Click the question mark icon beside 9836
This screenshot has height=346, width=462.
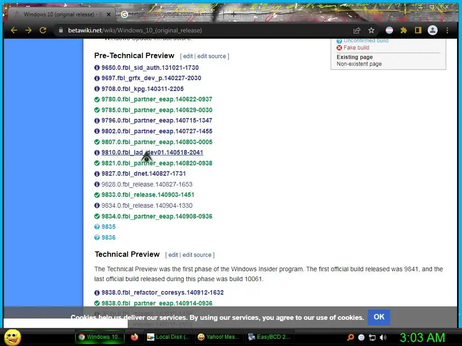point(97,237)
